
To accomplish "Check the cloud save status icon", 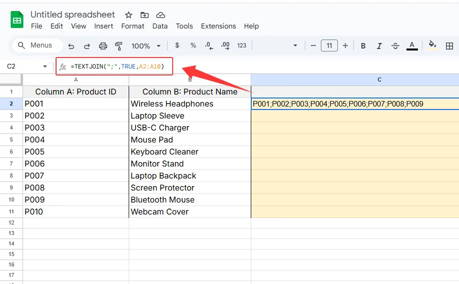I will point(161,15).
